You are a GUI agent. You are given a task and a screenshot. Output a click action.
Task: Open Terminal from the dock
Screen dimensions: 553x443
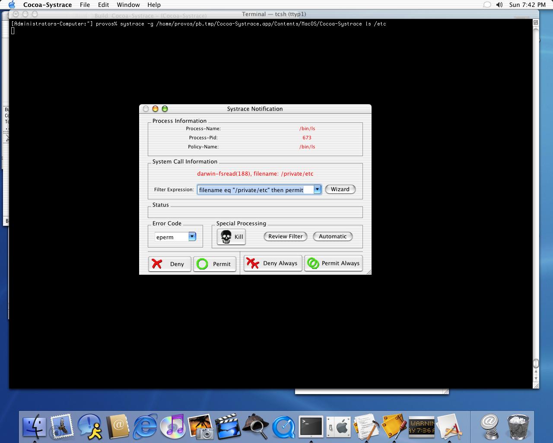[311, 427]
